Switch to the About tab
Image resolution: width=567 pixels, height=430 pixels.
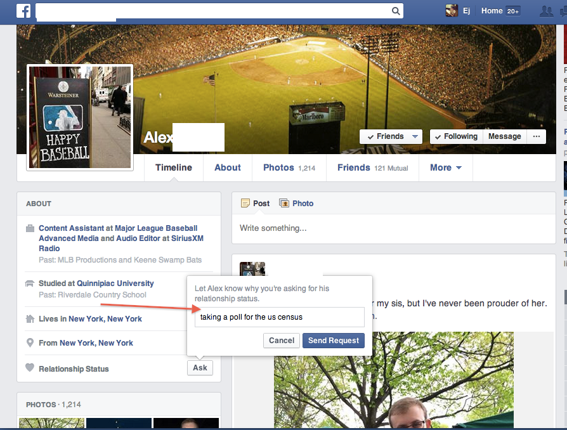(x=228, y=167)
